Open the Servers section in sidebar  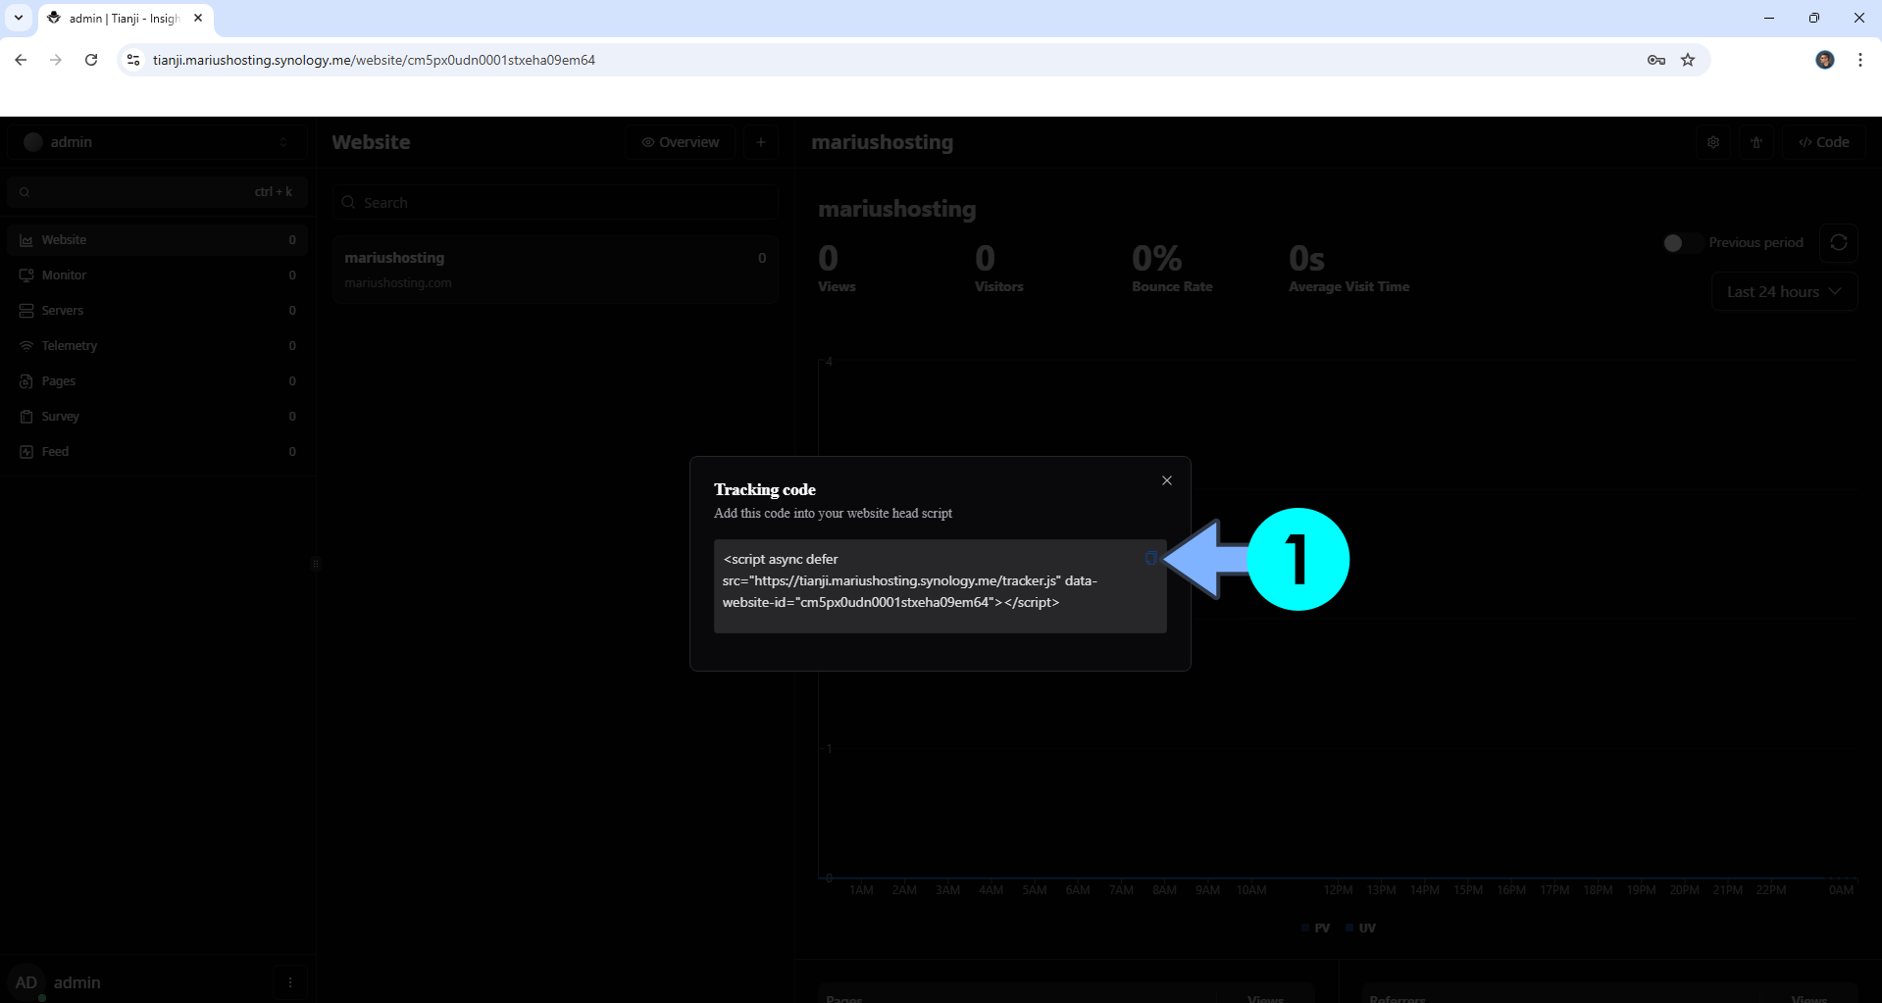point(157,311)
